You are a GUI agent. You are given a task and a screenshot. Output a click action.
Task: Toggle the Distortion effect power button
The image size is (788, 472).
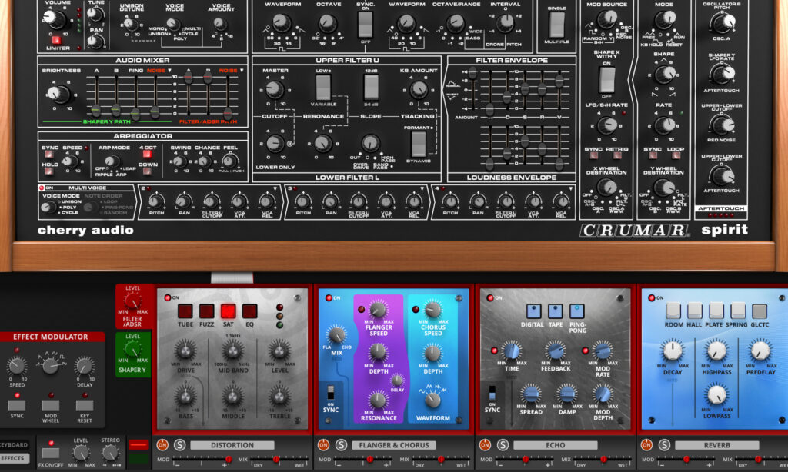point(162,445)
